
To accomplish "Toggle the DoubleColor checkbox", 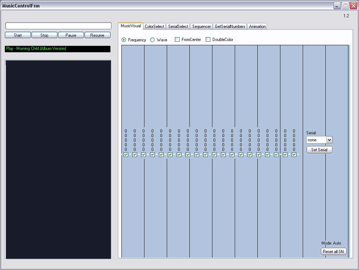I will tap(208, 40).
